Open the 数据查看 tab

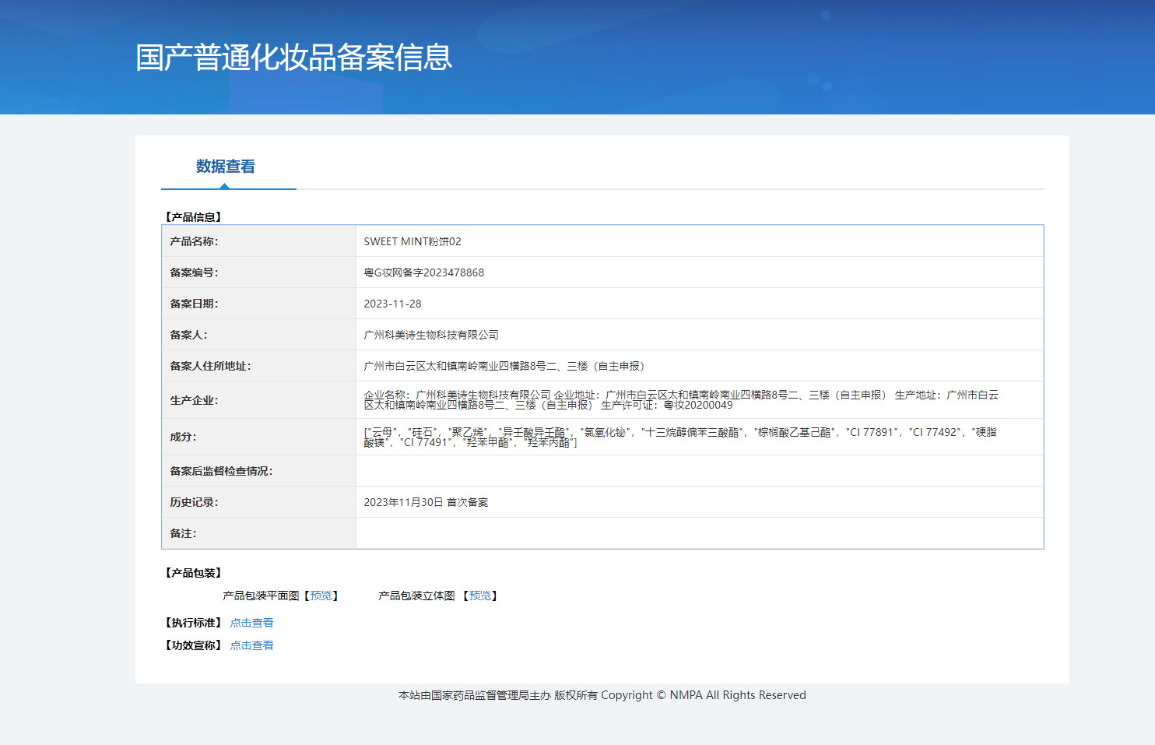pos(226,167)
